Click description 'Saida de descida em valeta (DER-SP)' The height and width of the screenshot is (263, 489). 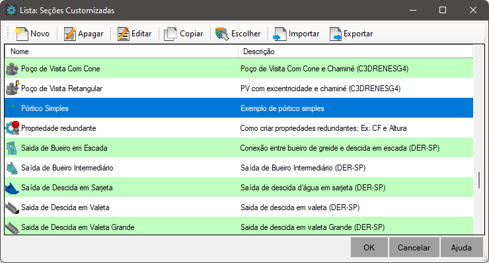300,207
